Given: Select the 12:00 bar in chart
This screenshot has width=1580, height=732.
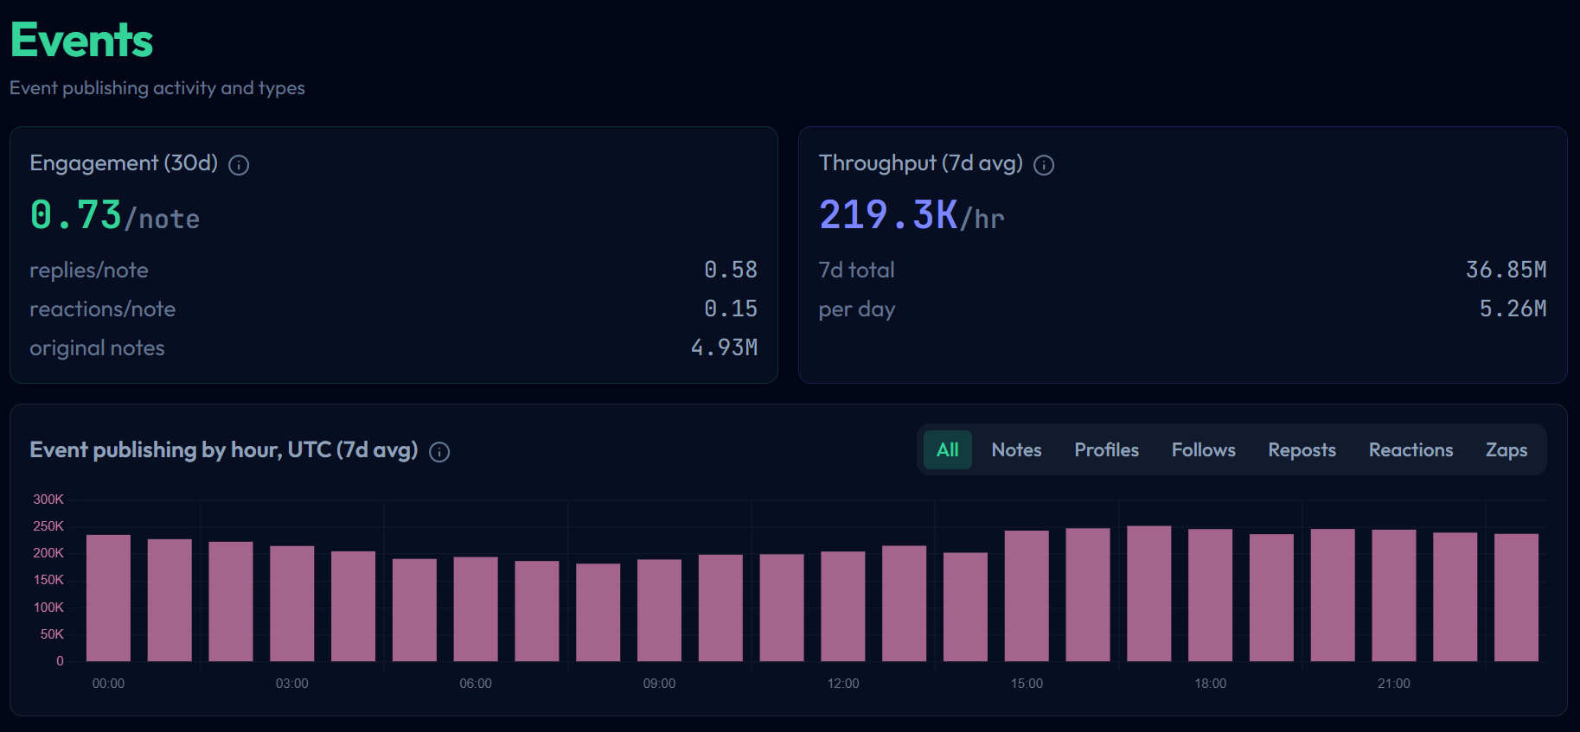Looking at the screenshot, I should pyautogui.click(x=843, y=606).
